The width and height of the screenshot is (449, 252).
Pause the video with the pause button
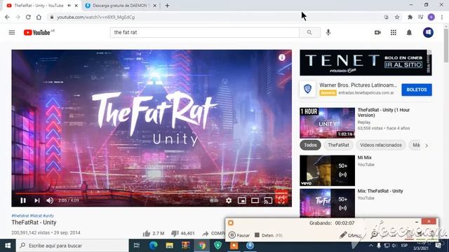(23, 201)
